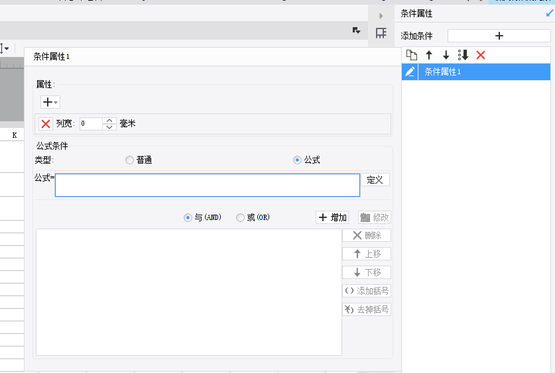The width and height of the screenshot is (555, 373).
Task: Click the copy condition icon
Action: point(412,55)
